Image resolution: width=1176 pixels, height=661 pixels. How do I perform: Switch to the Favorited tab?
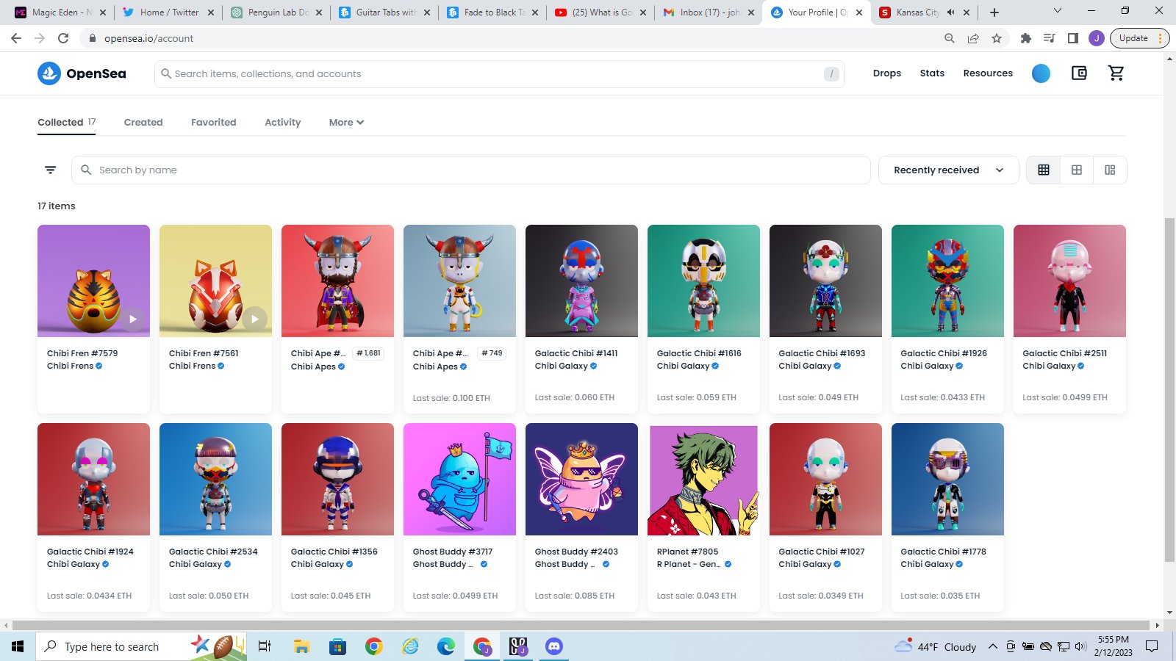(214, 123)
